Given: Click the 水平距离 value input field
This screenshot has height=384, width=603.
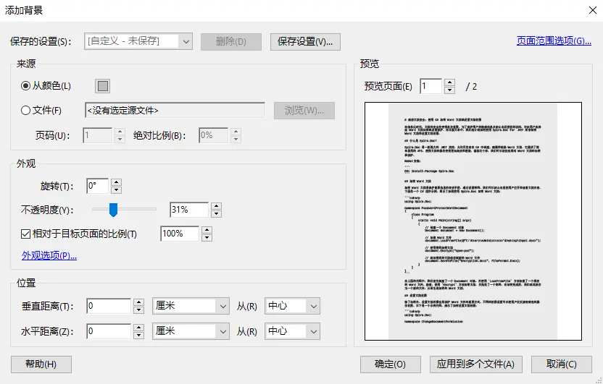Looking at the screenshot, I should pos(109,331).
